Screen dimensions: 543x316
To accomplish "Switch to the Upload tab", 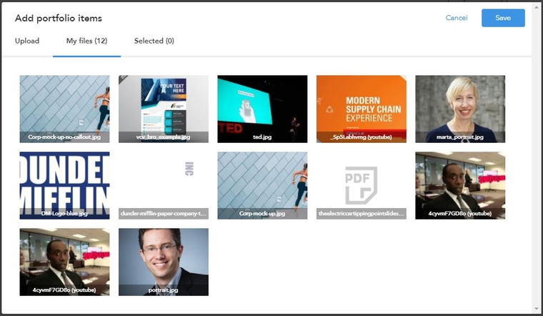I will (x=27, y=41).
